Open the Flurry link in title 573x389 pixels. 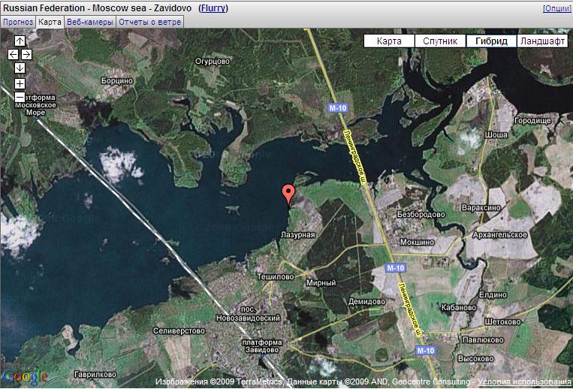pyautogui.click(x=213, y=8)
